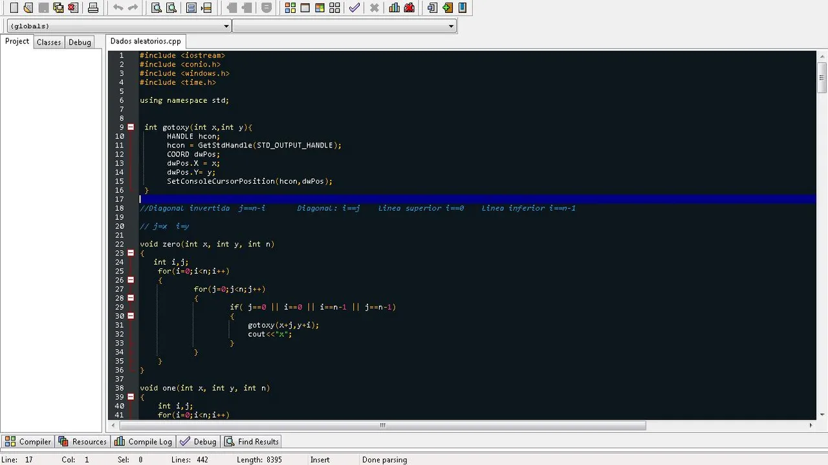This screenshot has width=828, height=465.
Task: Click the Redo arrow icon
Action: click(x=133, y=8)
